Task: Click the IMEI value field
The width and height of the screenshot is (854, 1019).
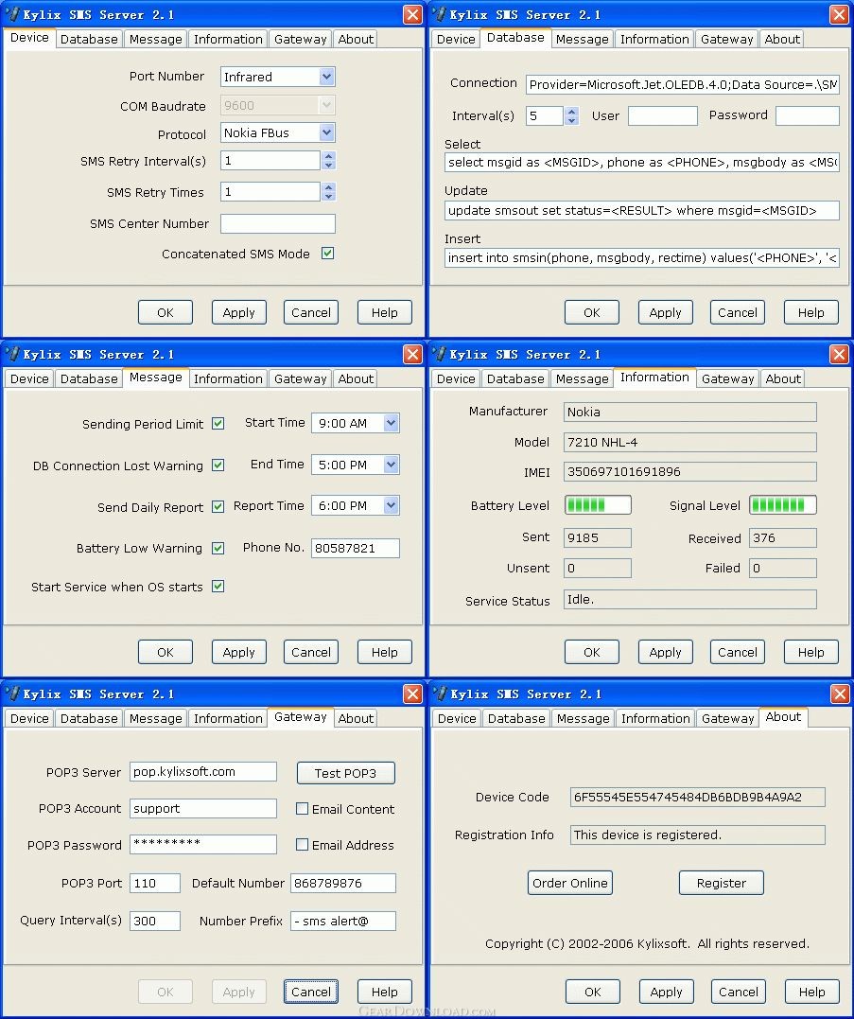Action: (690, 472)
